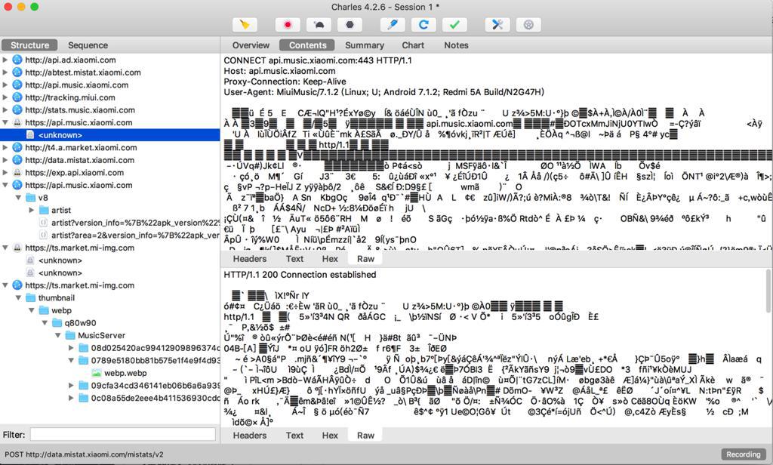This screenshot has width=773, height=465.
Task: Expand the artist folder
Action: click(32, 210)
